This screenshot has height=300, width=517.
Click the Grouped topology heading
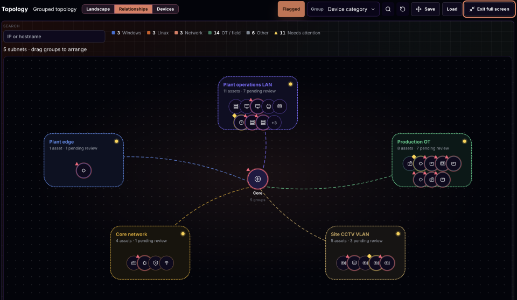[x=55, y=9]
